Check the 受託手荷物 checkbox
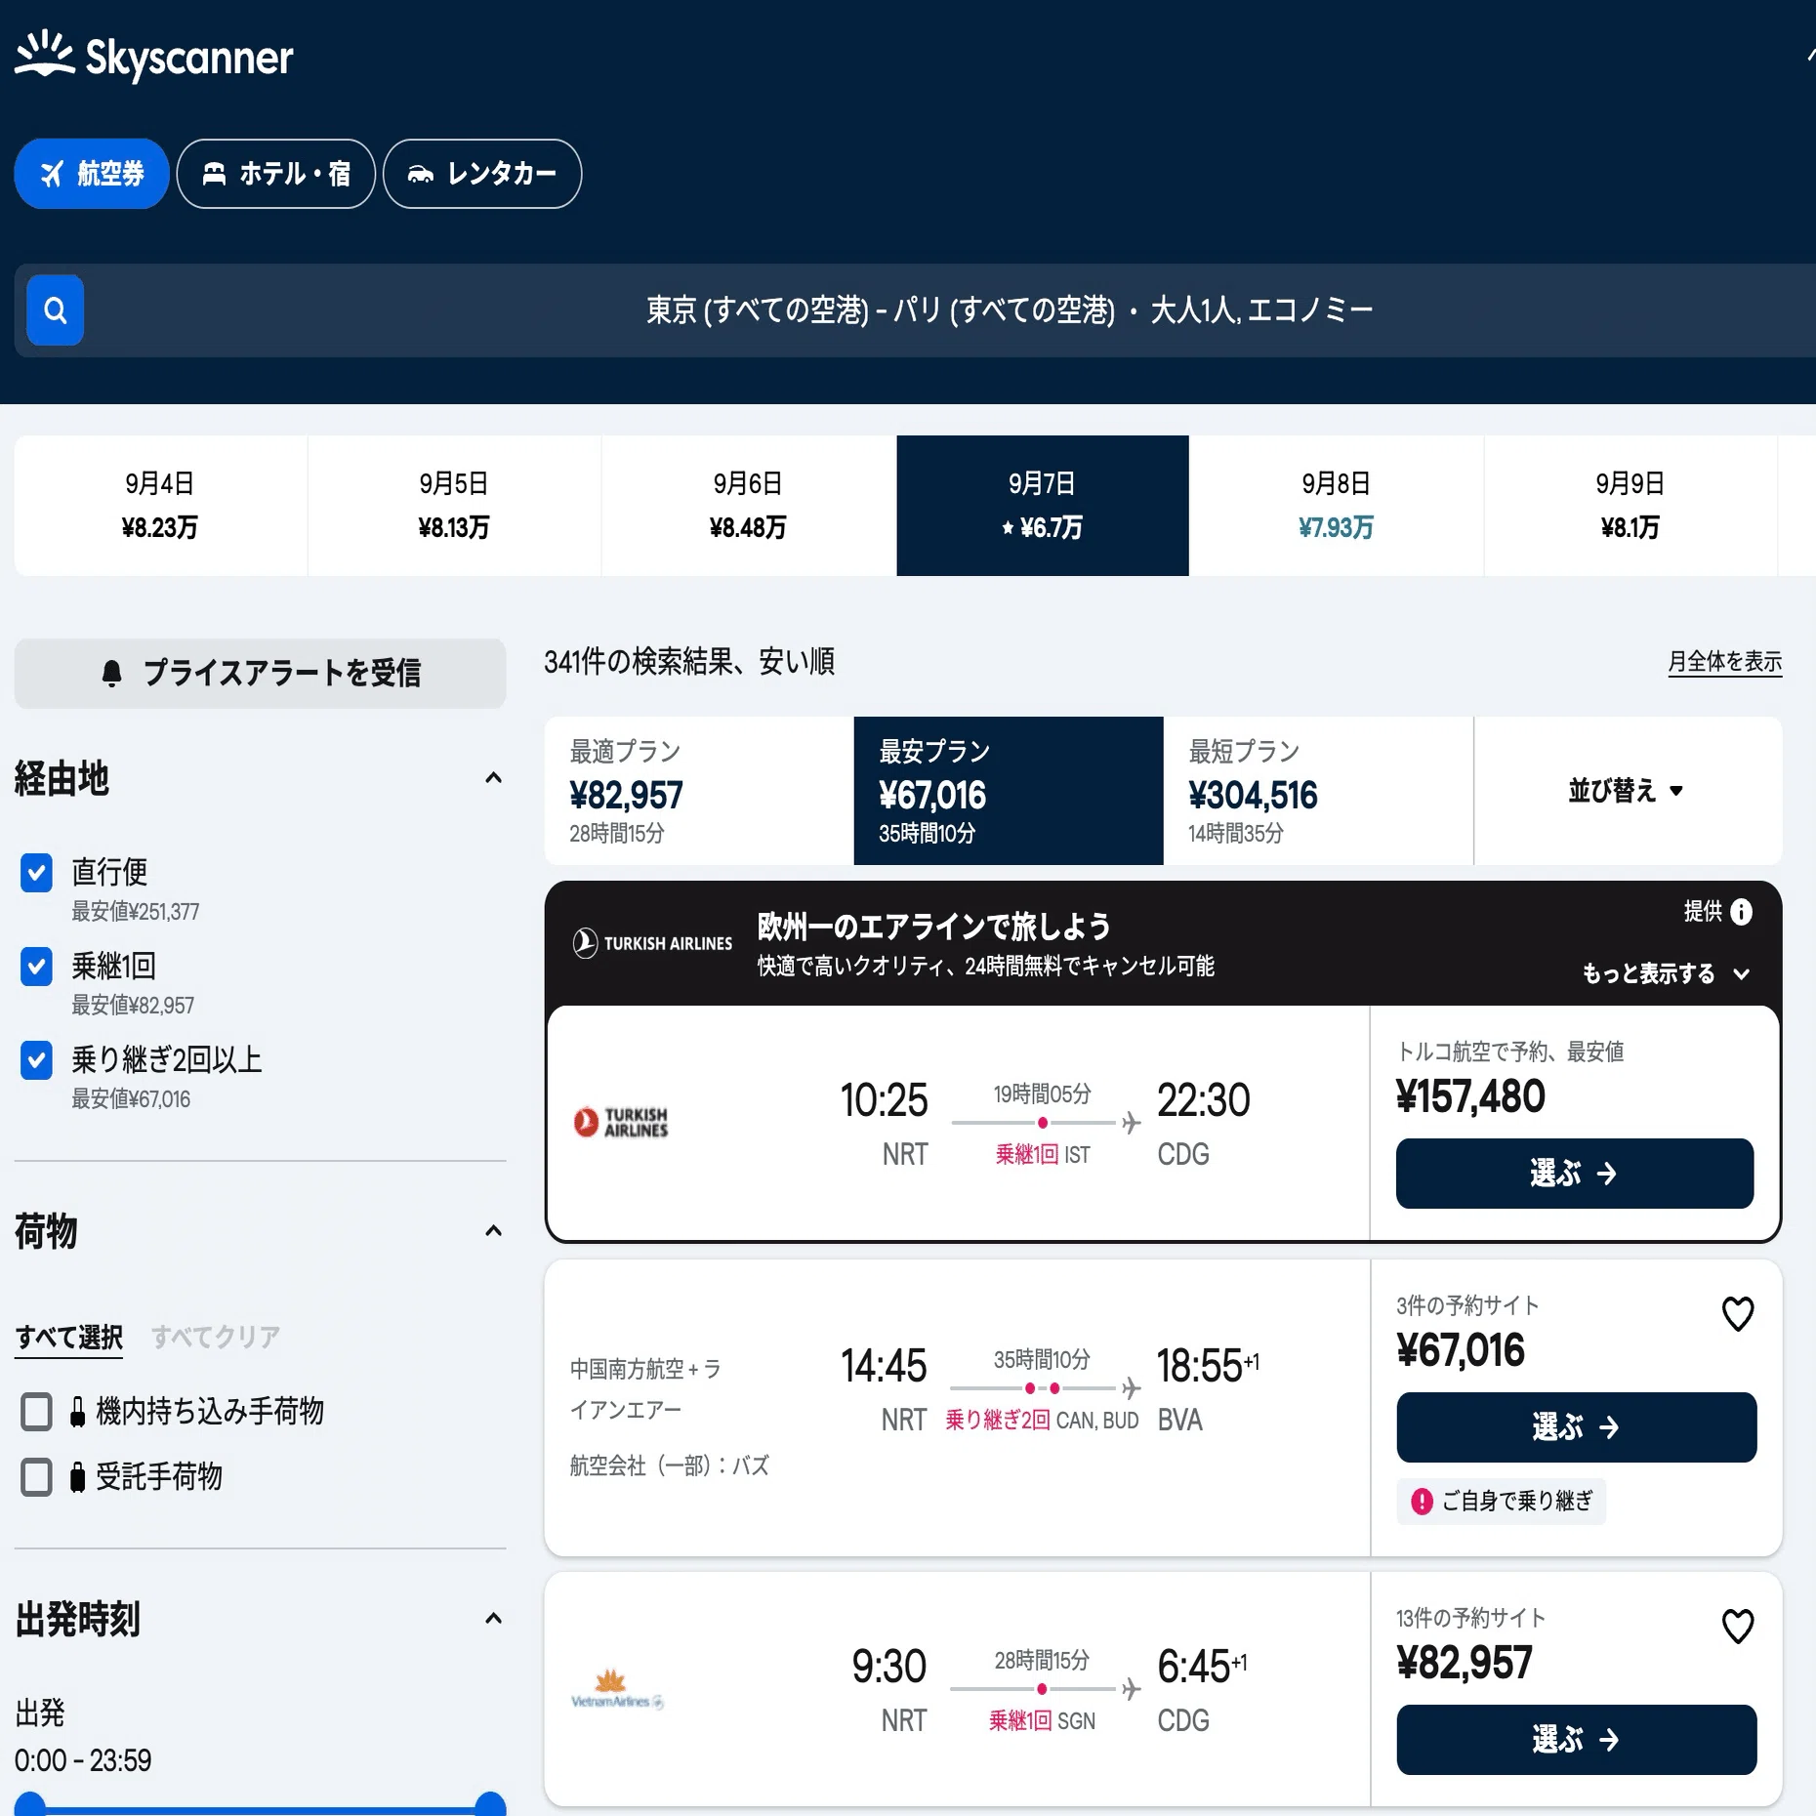 [x=37, y=1477]
